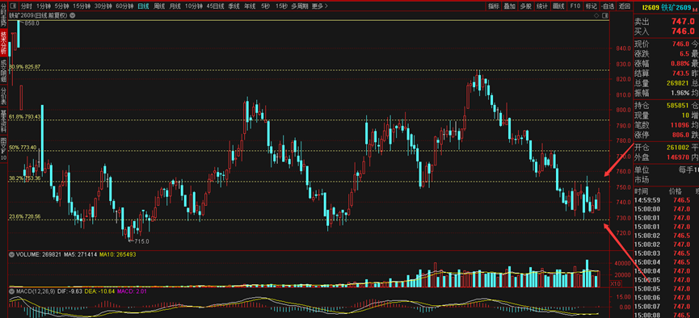Viewport: 699px width, 318px height.
Task: Open the 多周期 multi-period view
Action: [300, 6]
